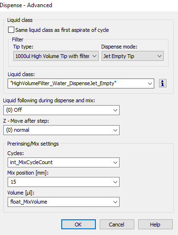This screenshot has height=235, width=178.
Task: Expand the Volume dropdown arrow
Action: [115, 202]
